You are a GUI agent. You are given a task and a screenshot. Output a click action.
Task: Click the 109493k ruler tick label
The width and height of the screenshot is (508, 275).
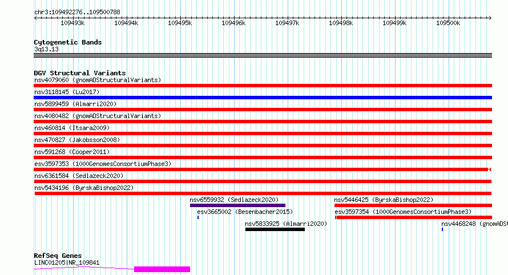(72, 23)
